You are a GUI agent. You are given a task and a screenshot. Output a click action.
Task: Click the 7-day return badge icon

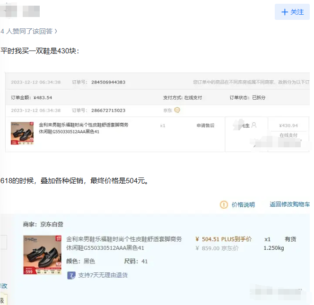click(71, 275)
